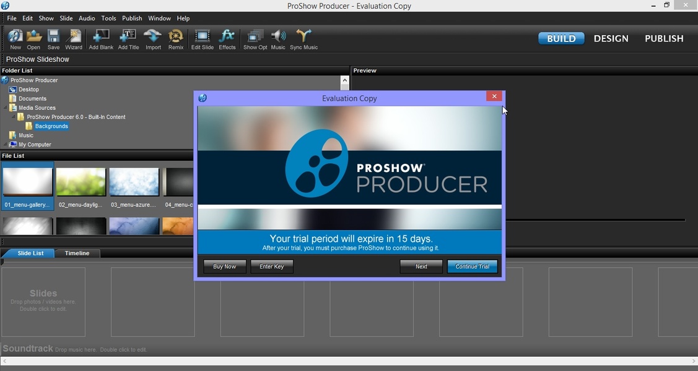Click Add Blank slide icon
Screen dimensions: 698x371
pos(101,39)
